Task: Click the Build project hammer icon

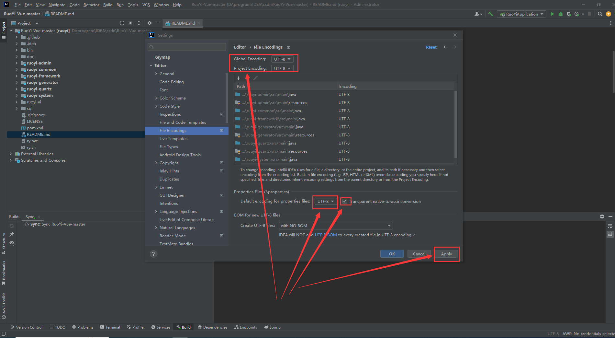Action: click(x=491, y=14)
